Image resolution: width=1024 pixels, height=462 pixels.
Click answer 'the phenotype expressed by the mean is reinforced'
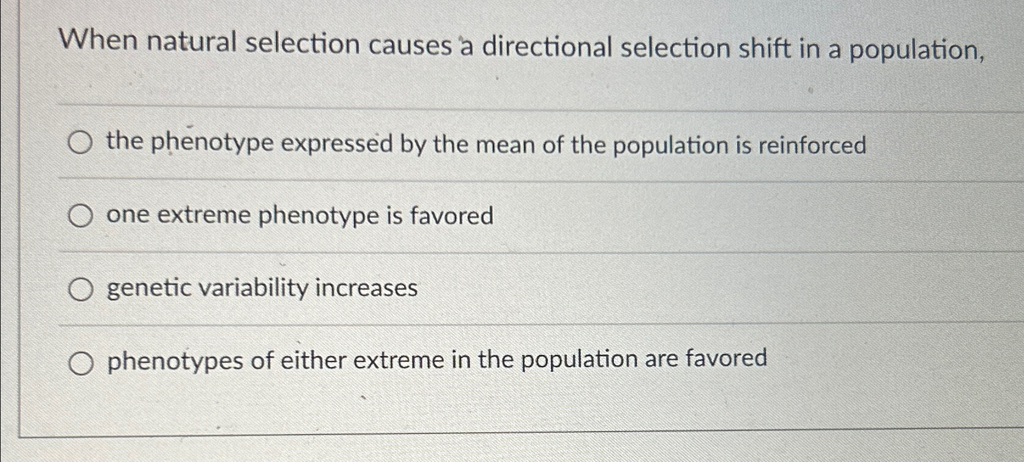(x=485, y=142)
